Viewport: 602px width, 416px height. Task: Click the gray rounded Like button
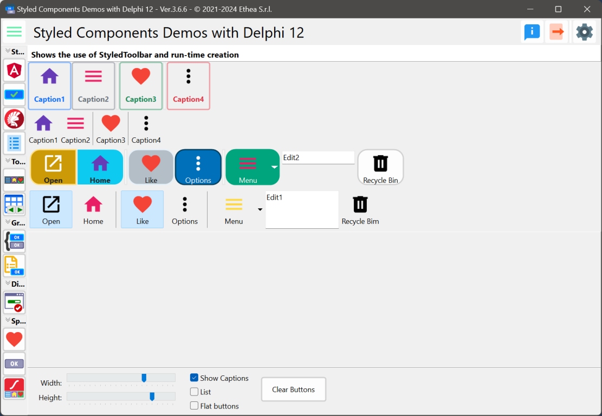click(x=151, y=167)
